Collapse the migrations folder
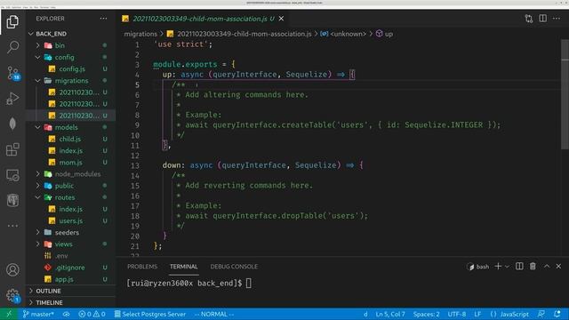The height and width of the screenshot is (320, 569). tap(71, 81)
